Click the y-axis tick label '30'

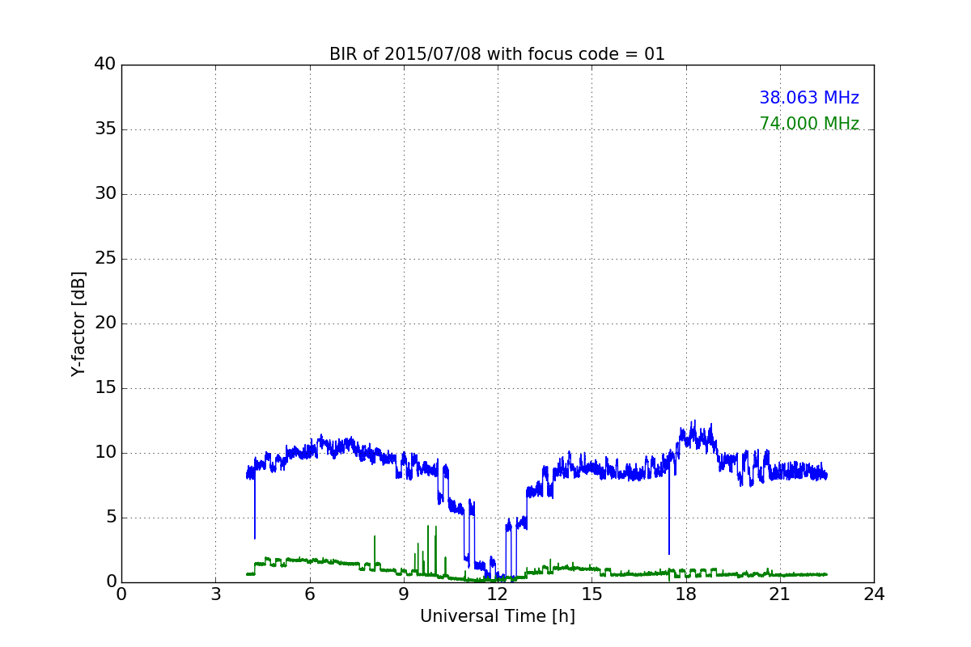tap(104, 194)
